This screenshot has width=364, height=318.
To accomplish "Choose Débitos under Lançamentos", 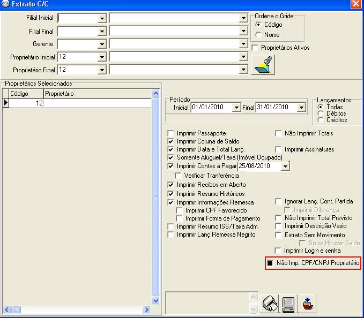I will coord(321,113).
